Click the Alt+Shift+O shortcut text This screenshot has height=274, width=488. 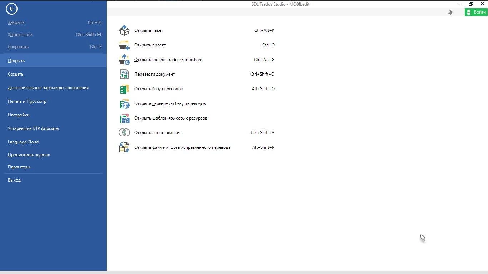[263, 89]
